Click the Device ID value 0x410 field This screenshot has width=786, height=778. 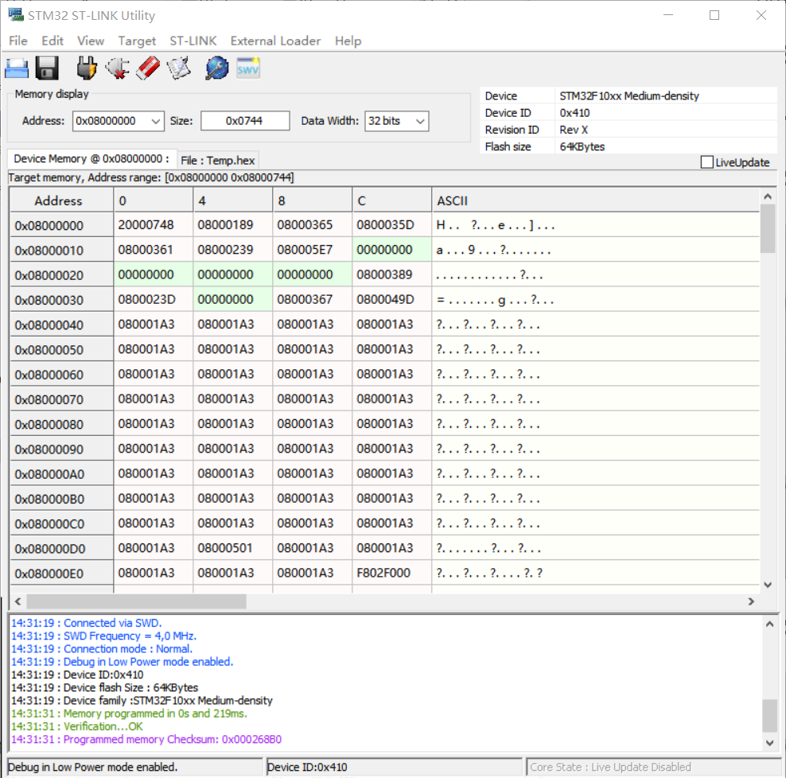[x=666, y=113]
